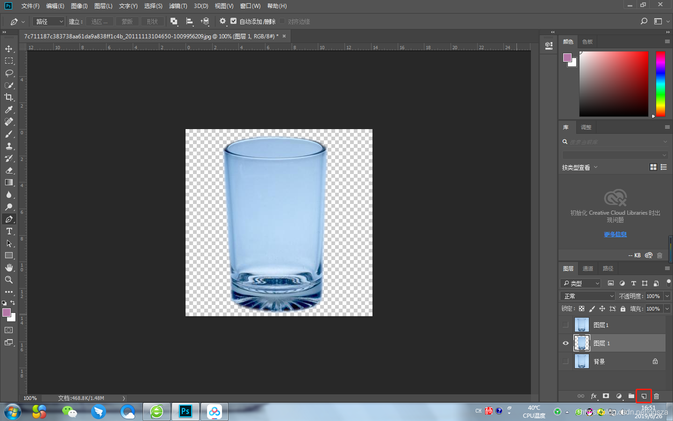Select the History Brush tool
This screenshot has height=421, width=673.
pos(9,158)
